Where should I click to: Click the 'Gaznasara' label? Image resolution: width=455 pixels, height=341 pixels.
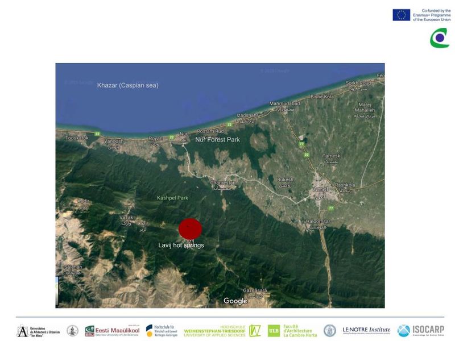pyautogui.click(x=255, y=290)
